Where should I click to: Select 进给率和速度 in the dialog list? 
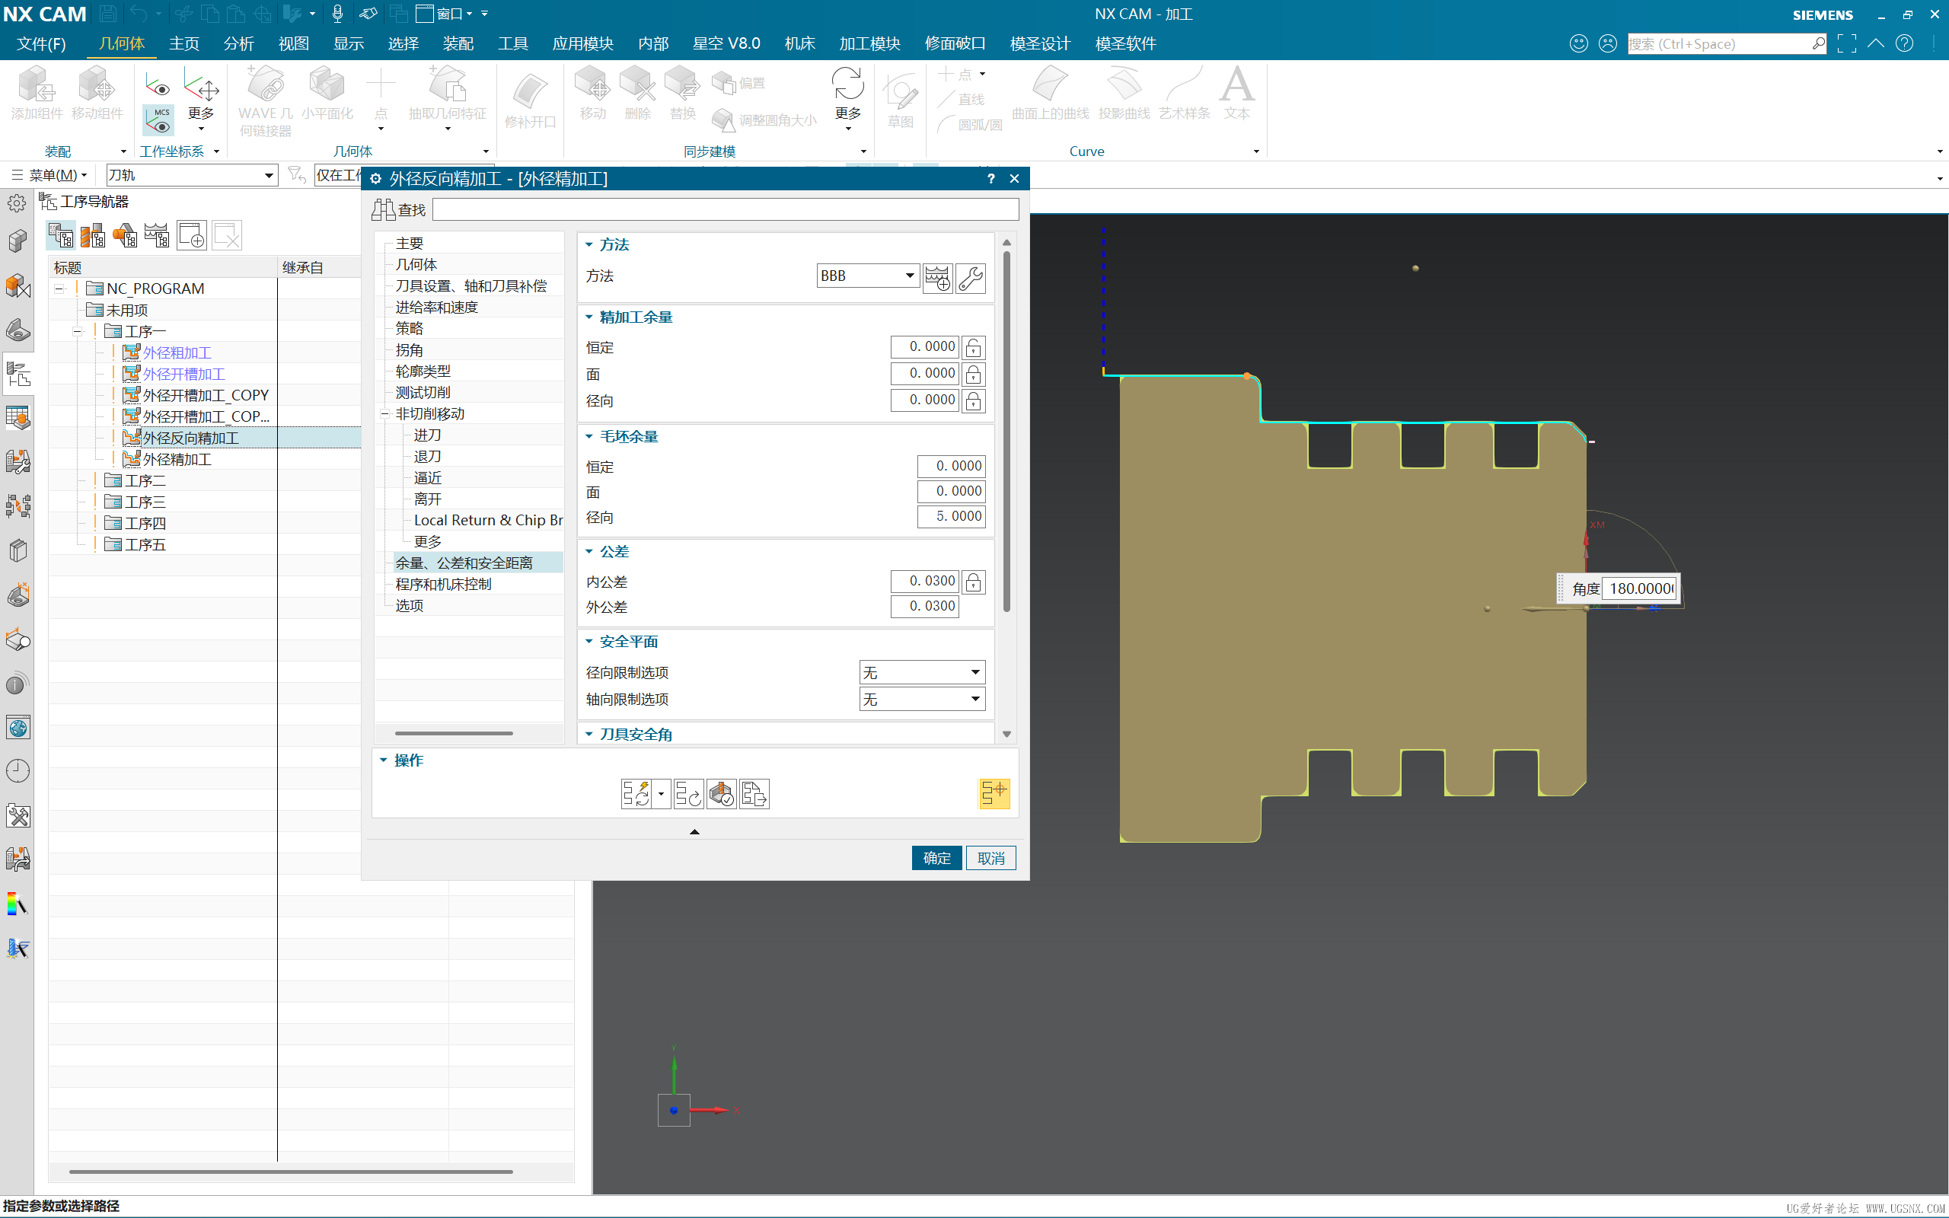coord(436,307)
